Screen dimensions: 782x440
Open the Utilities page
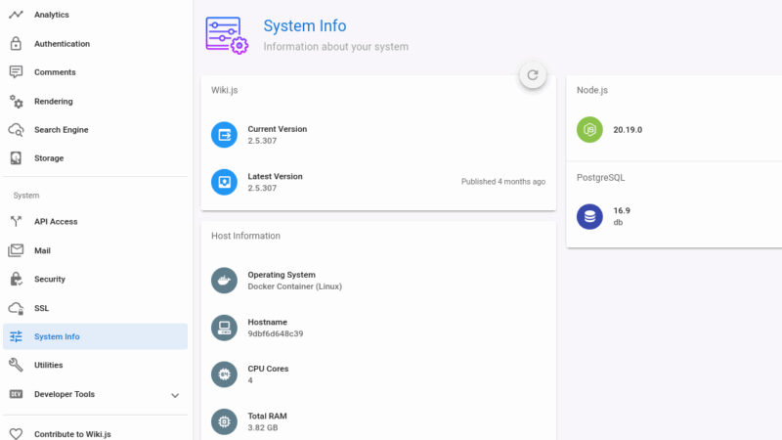pyautogui.click(x=95, y=365)
